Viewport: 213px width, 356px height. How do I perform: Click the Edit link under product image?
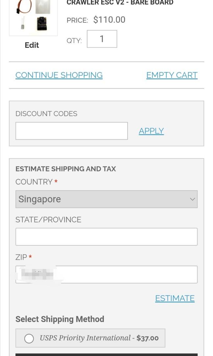(32, 45)
